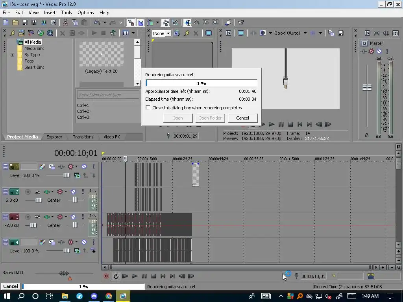Screen dimensions: 403x302
Task: Open the Insert menu
Action: click(x=50, y=13)
